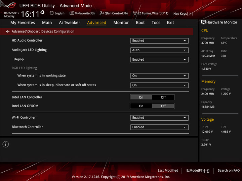Viewport: 242px width, 181px height.
Task: Open Search on FAQ link
Action: [229, 170]
